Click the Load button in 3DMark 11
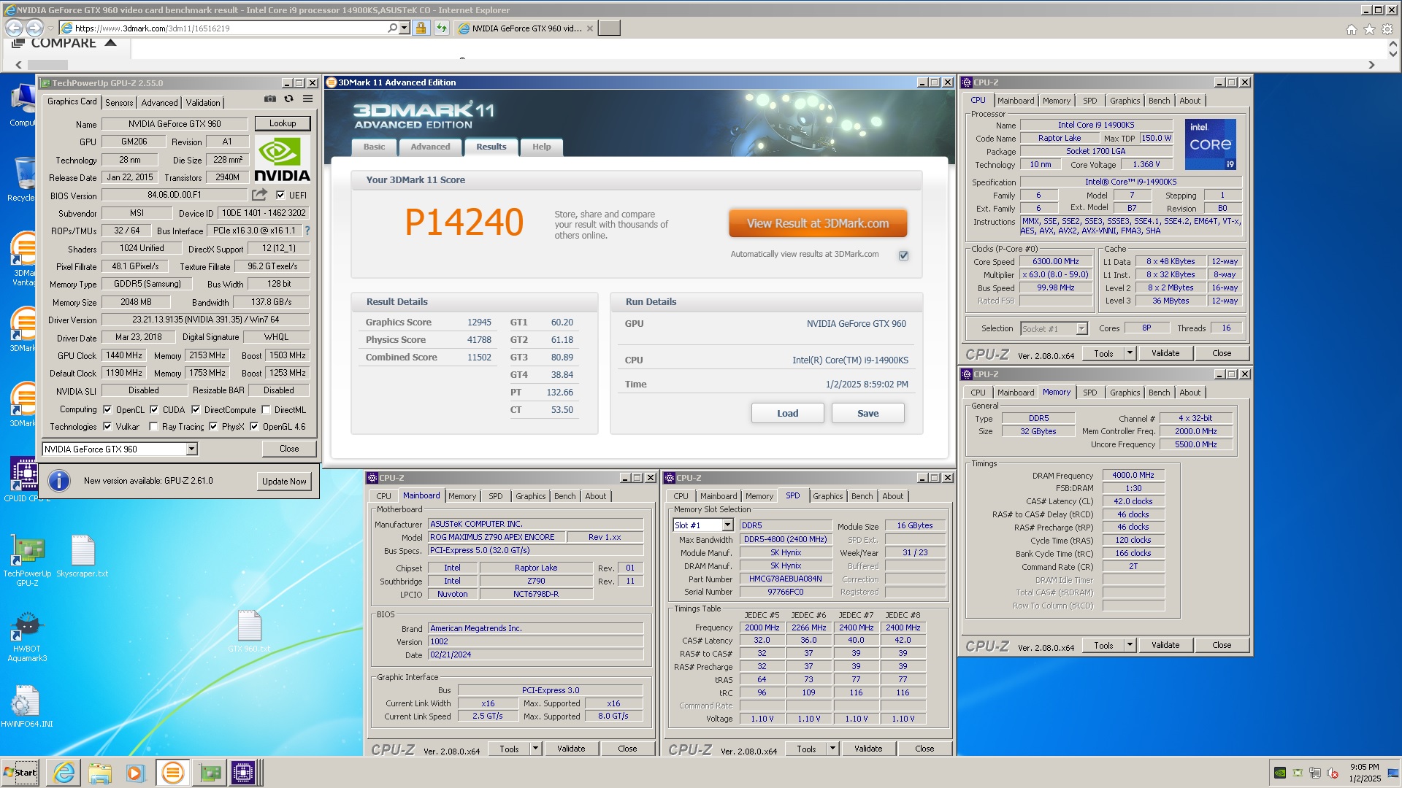The image size is (1402, 788). 787,413
